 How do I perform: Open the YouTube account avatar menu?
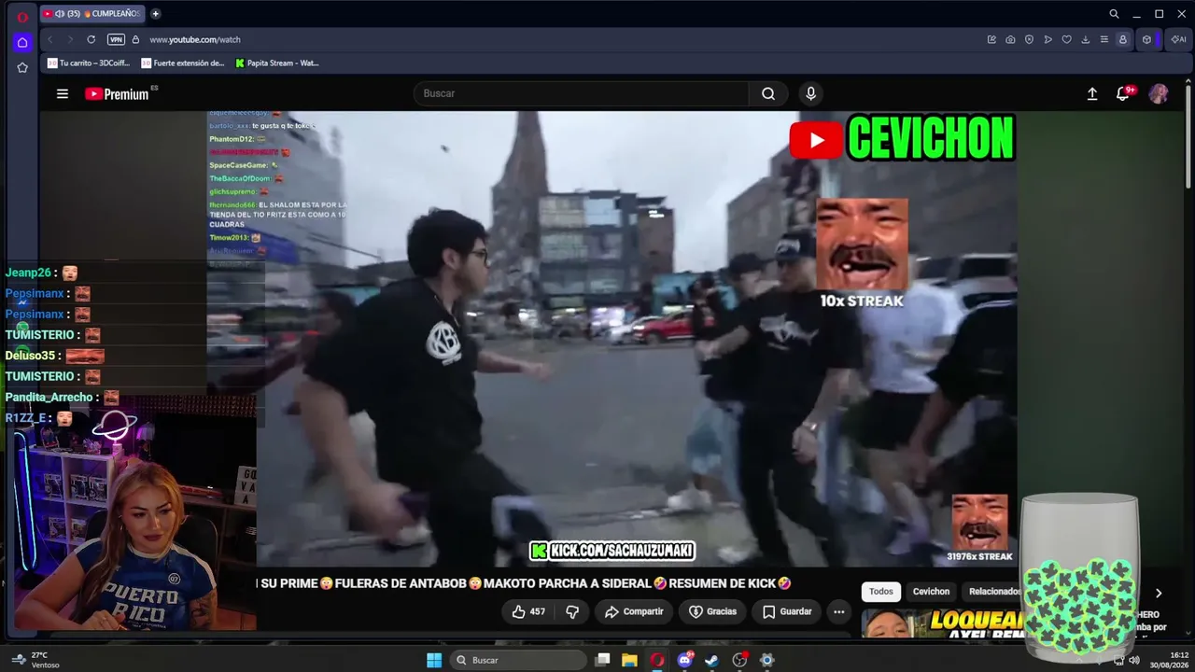click(x=1159, y=93)
